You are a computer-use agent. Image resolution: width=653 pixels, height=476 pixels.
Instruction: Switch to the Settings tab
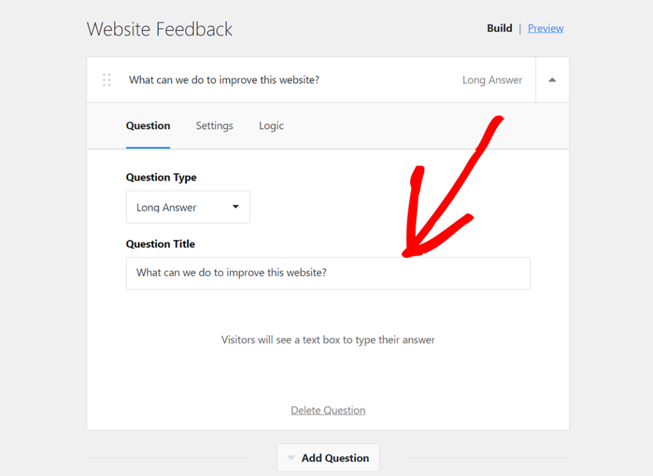pyautogui.click(x=214, y=126)
